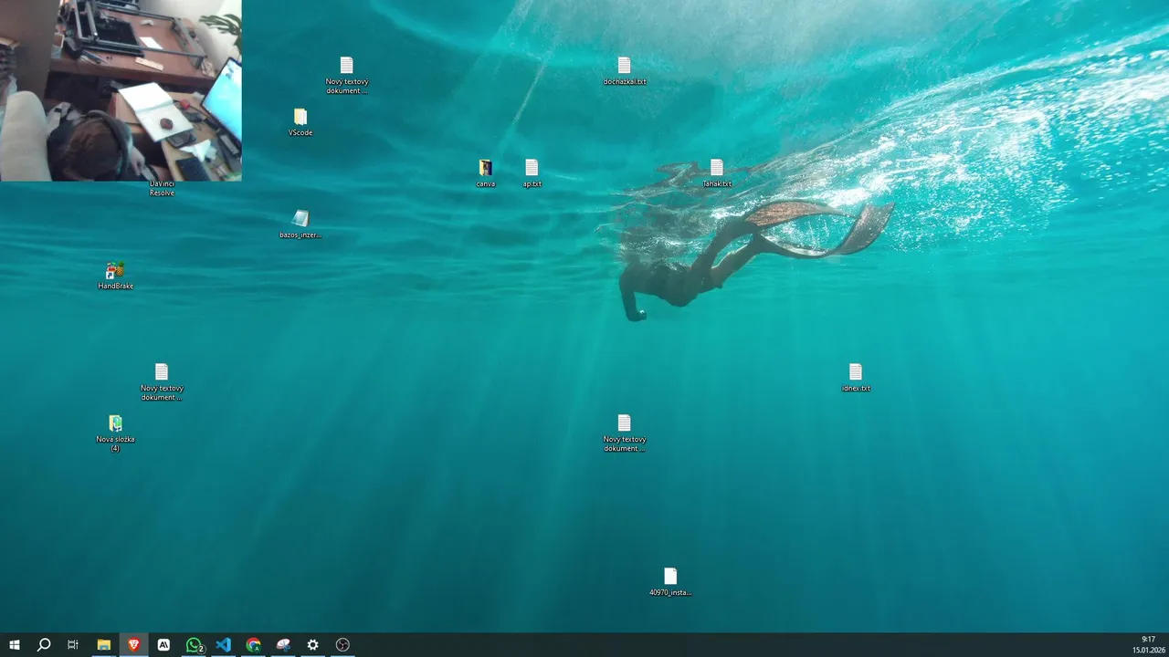Open Google Chrome from the taskbar
Viewport: 1169px width, 657px height.
(253, 645)
